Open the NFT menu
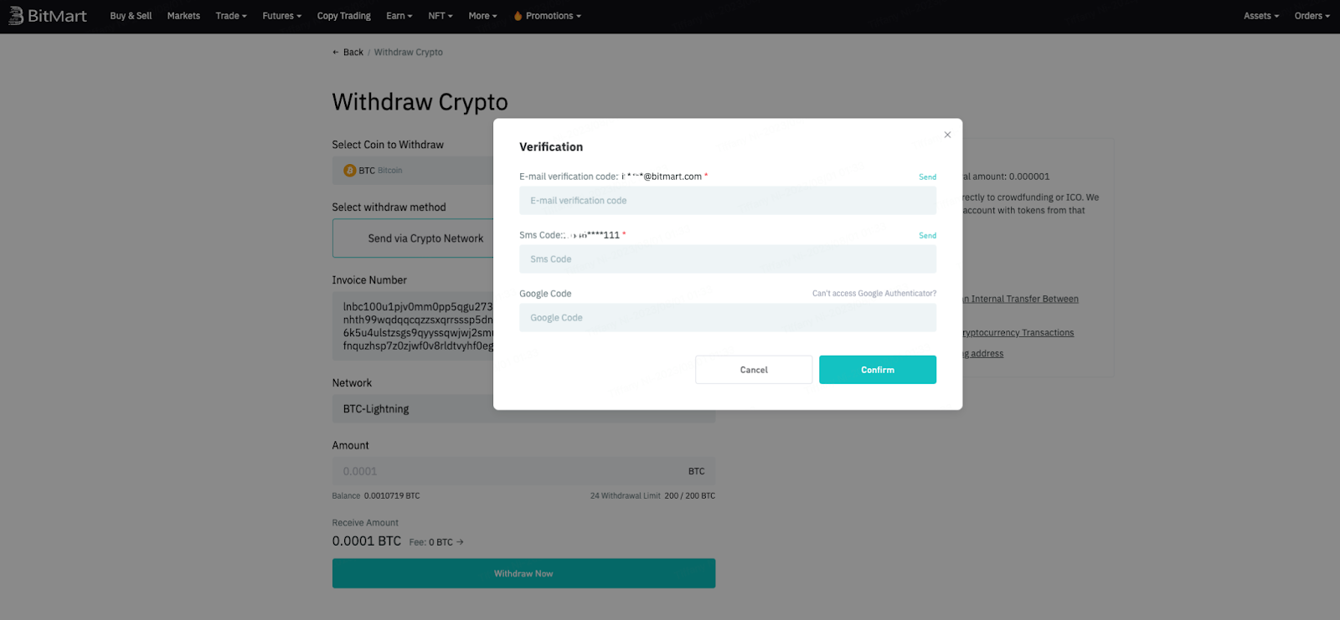 (441, 16)
